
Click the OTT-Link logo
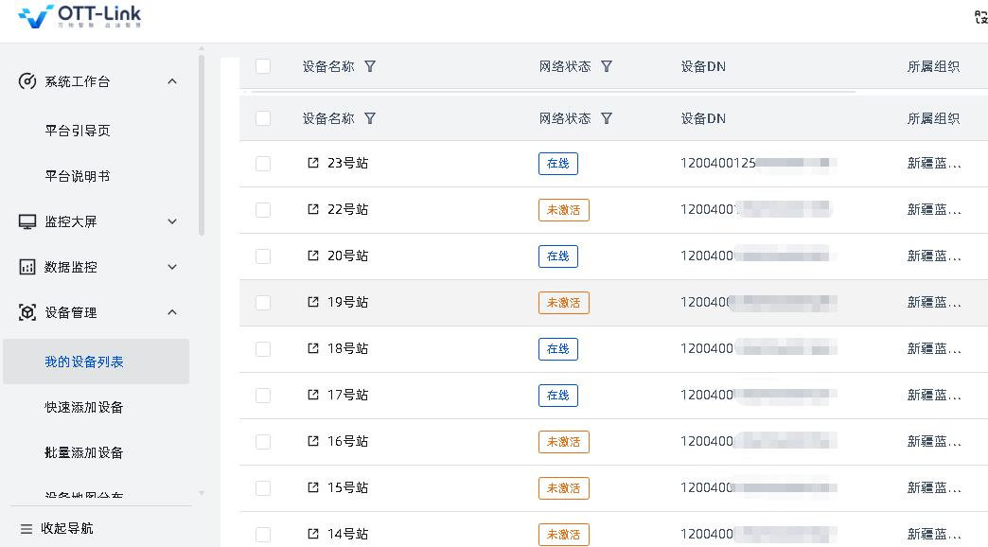point(79,16)
